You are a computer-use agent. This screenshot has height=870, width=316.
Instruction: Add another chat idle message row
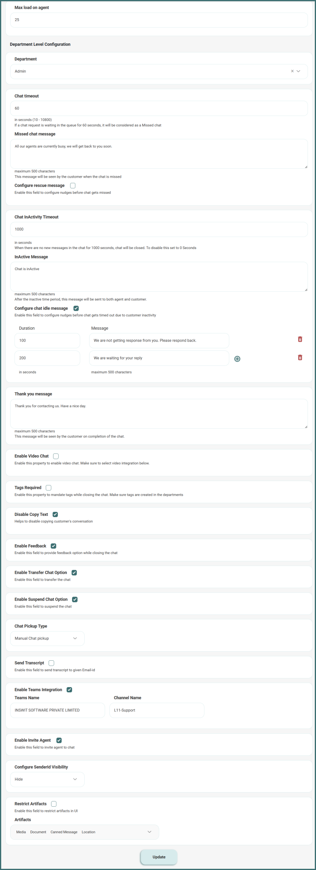(x=237, y=359)
